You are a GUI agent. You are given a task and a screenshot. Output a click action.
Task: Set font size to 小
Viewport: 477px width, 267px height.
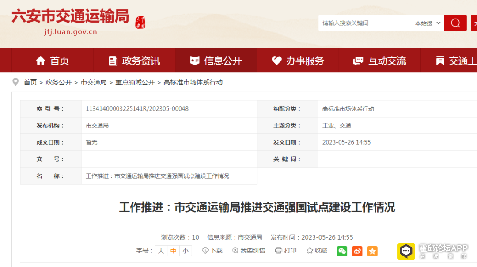185,251
